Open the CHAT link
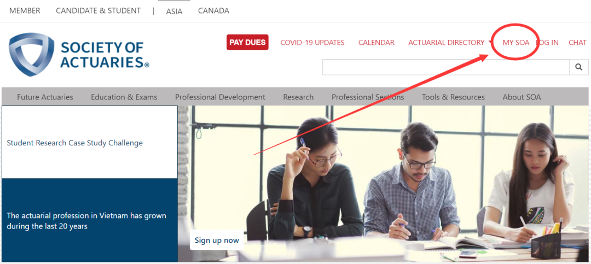The width and height of the screenshot is (591, 264). point(577,43)
